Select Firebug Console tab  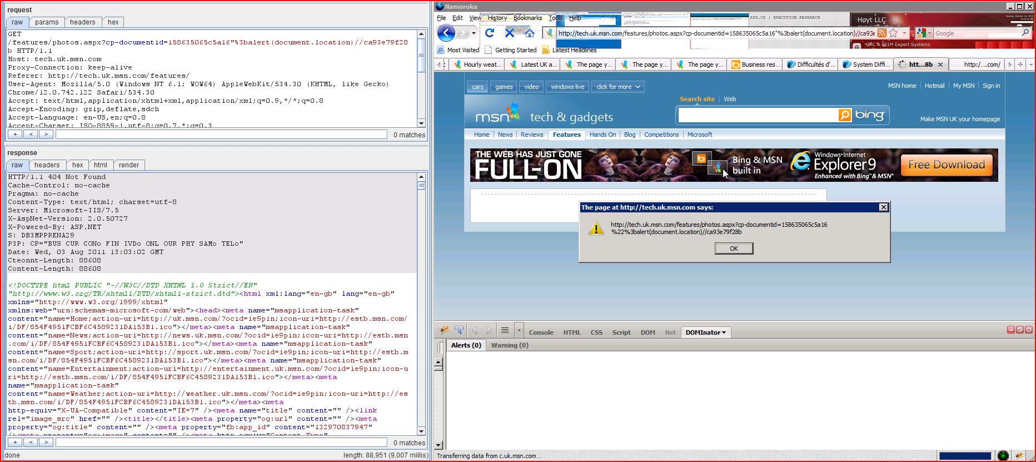541,332
